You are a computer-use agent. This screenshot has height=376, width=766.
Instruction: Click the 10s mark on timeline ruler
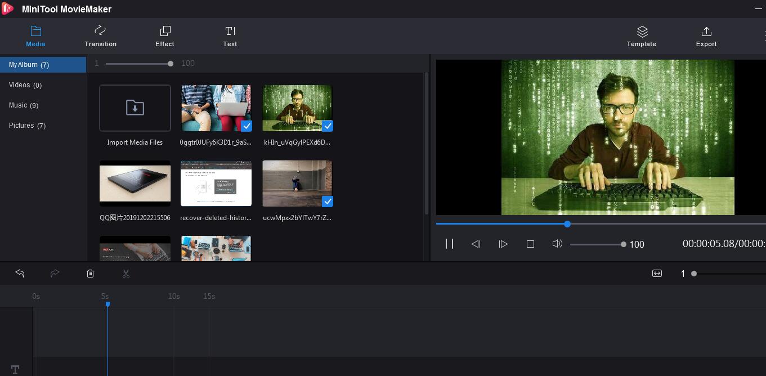coord(173,296)
